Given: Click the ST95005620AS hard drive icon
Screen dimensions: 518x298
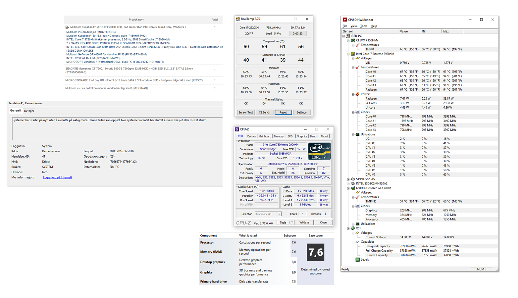Looking at the screenshot, I should pos(353,179).
